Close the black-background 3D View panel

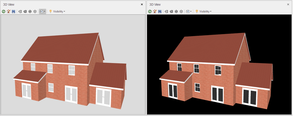tap(288, 5)
